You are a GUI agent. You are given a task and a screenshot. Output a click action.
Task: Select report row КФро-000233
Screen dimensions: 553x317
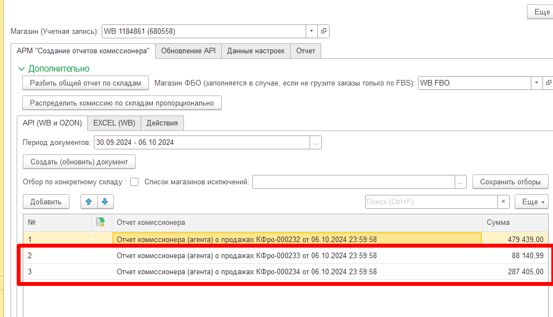pos(286,256)
